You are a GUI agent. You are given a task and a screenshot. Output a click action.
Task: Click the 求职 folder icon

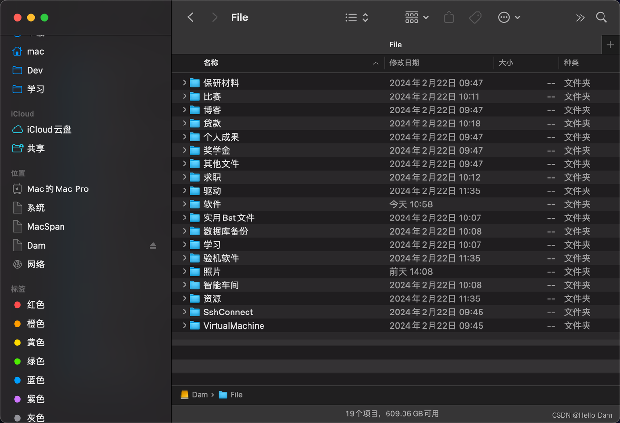195,177
